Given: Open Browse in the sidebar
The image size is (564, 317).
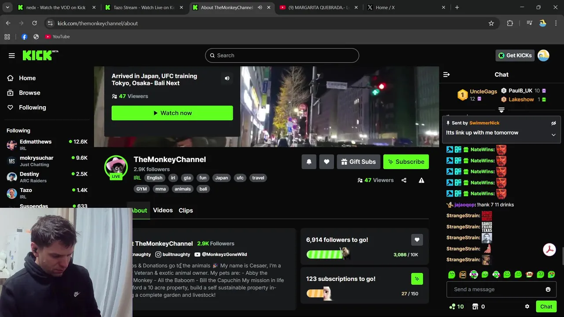Looking at the screenshot, I should pos(29,93).
